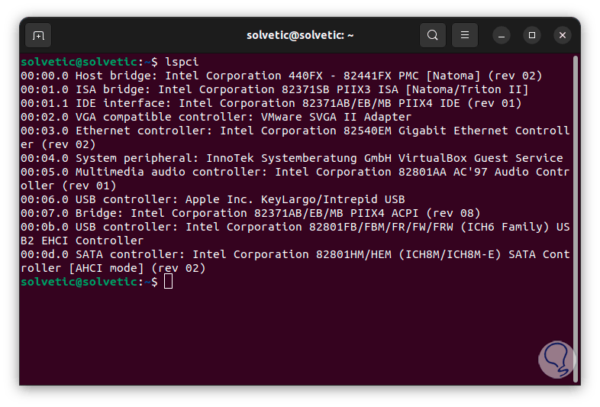
Task: Select the IDE interface PIIX4 line
Action: click(271, 103)
